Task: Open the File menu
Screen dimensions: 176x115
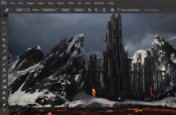Action: click(12, 3)
